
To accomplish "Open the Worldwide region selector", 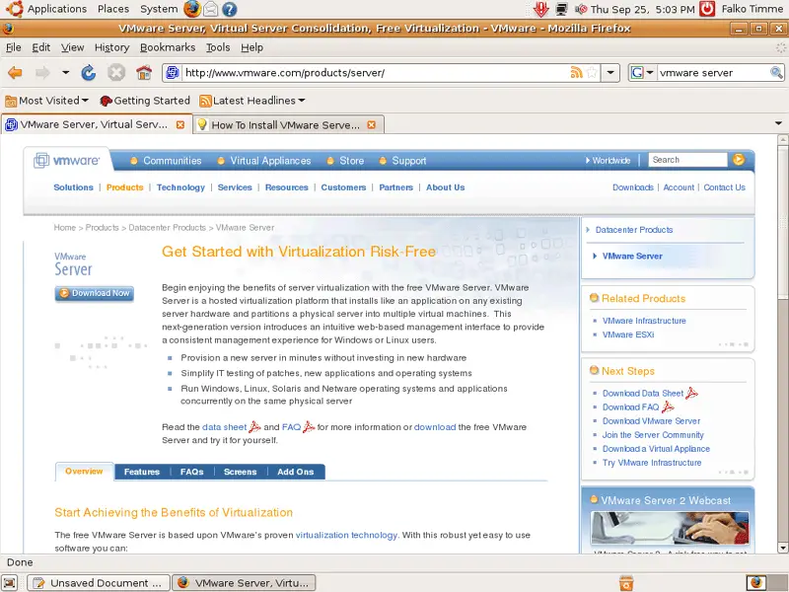I will [608, 160].
